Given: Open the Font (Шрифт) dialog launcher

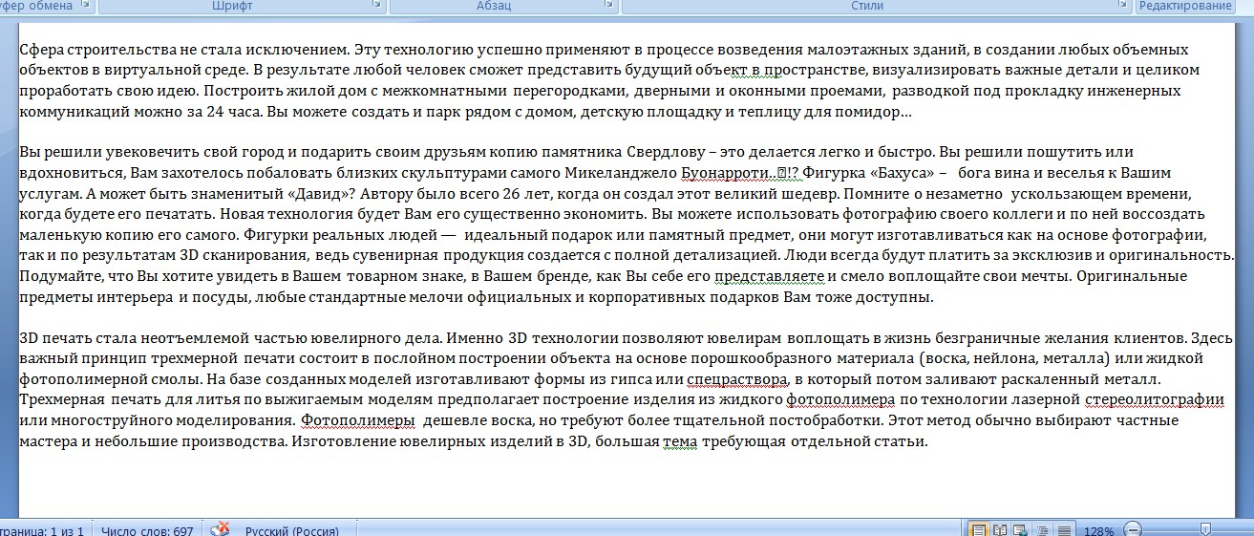Looking at the screenshot, I should [377, 6].
